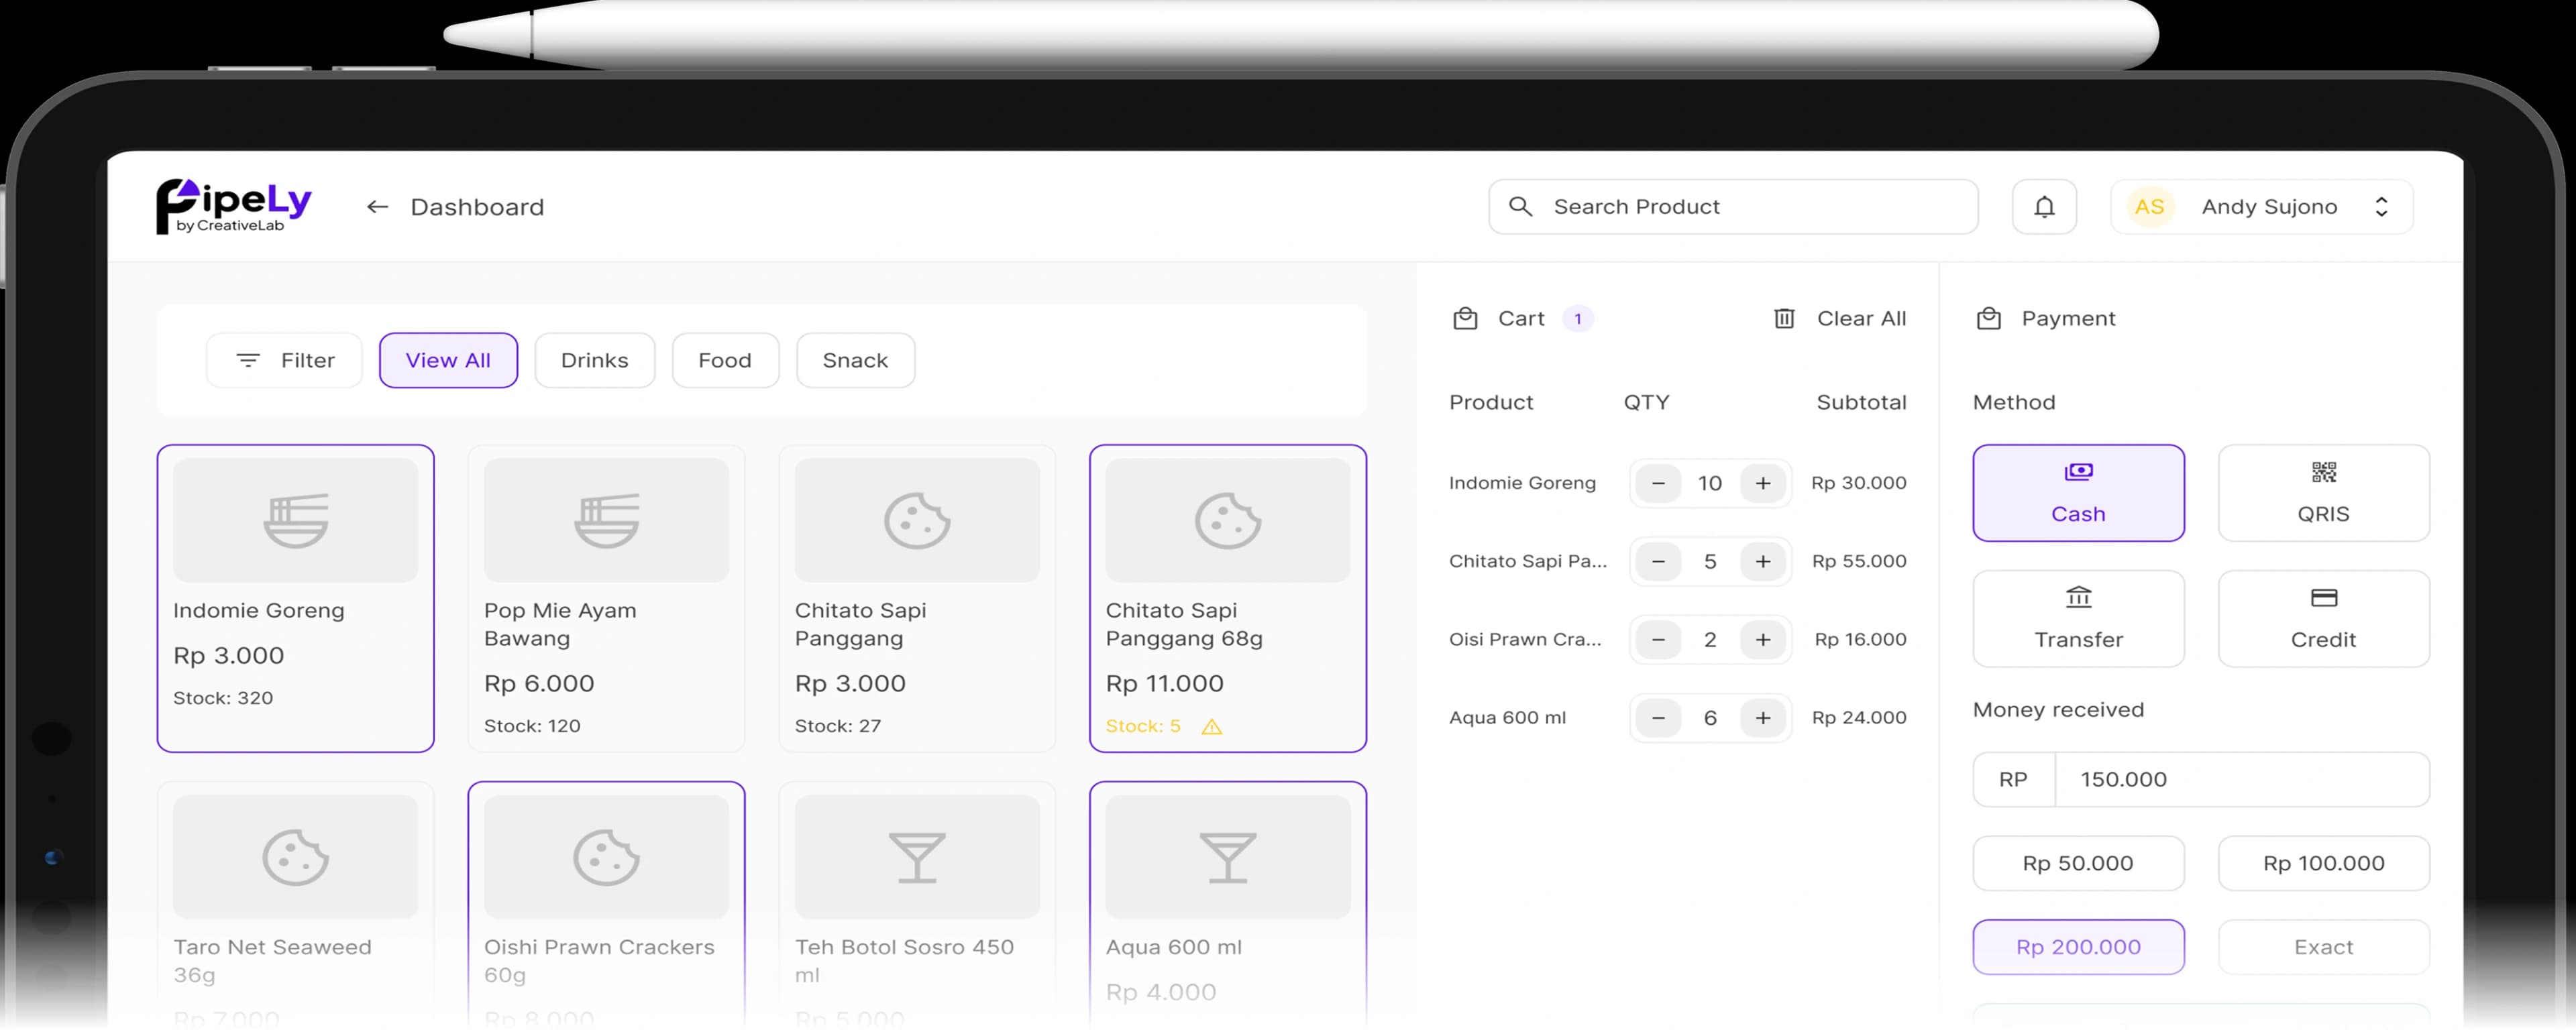2576x1030 pixels.
Task: Click the PipeLy logo
Action: pos(233,206)
